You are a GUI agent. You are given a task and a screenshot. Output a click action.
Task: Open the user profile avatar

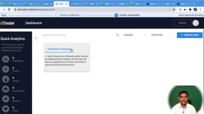pos(195,23)
